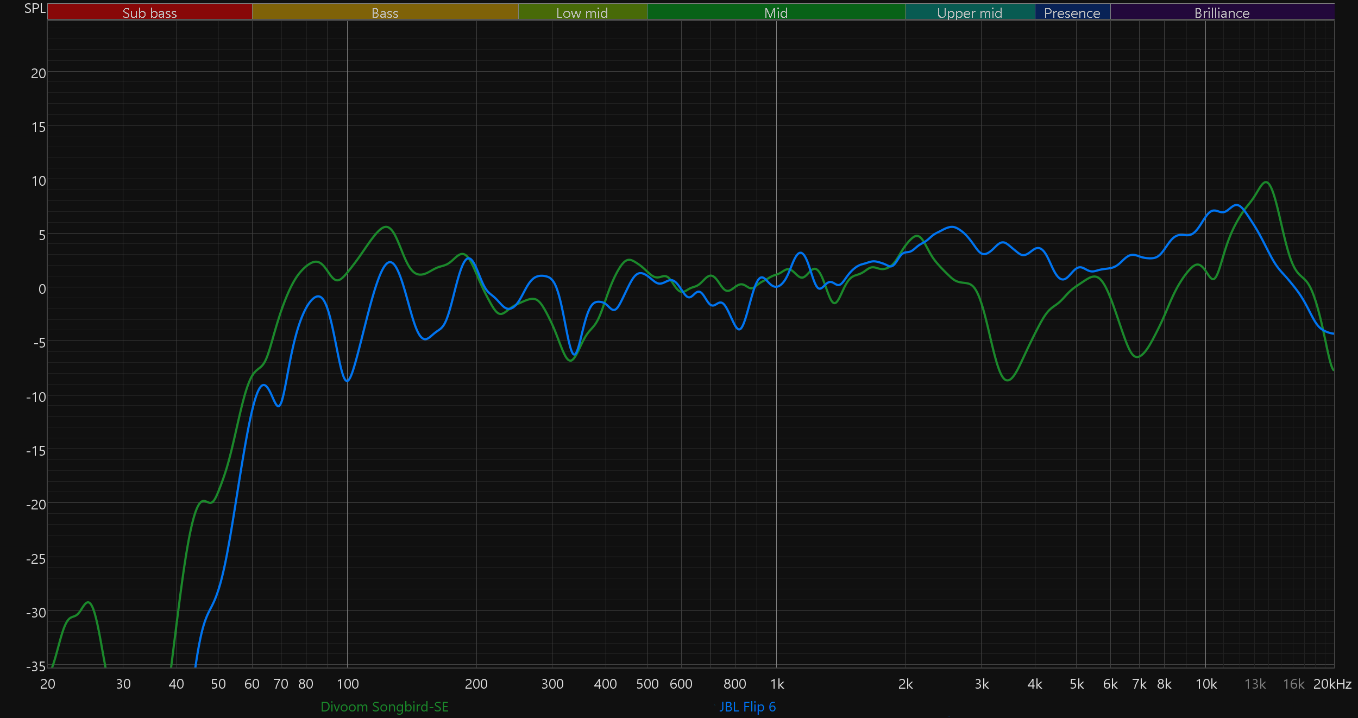Click the 0 dB level label

coord(42,289)
